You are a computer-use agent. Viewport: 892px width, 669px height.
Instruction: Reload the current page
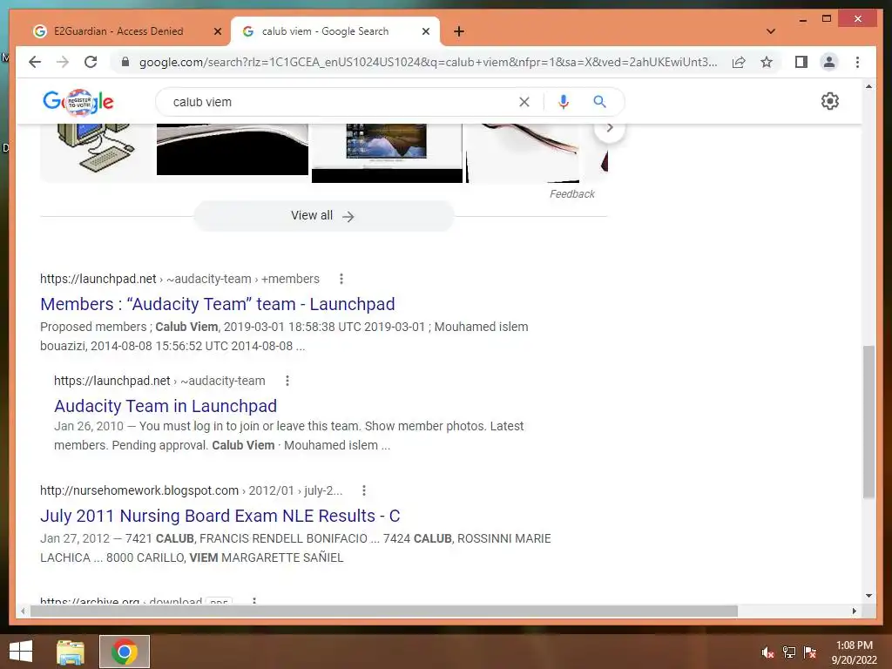pyautogui.click(x=91, y=62)
